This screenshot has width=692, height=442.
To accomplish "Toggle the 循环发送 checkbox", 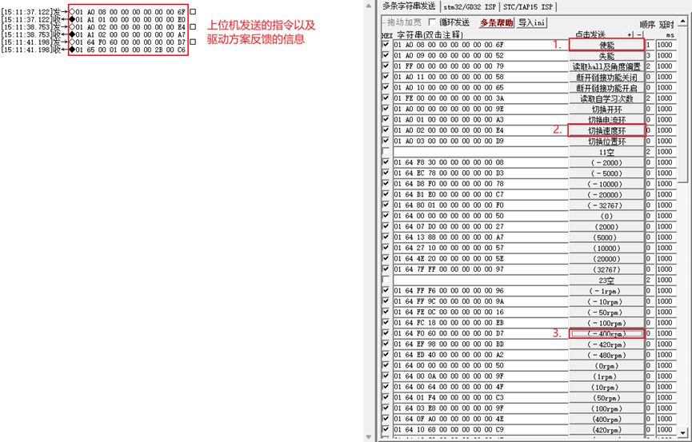I will coord(432,22).
